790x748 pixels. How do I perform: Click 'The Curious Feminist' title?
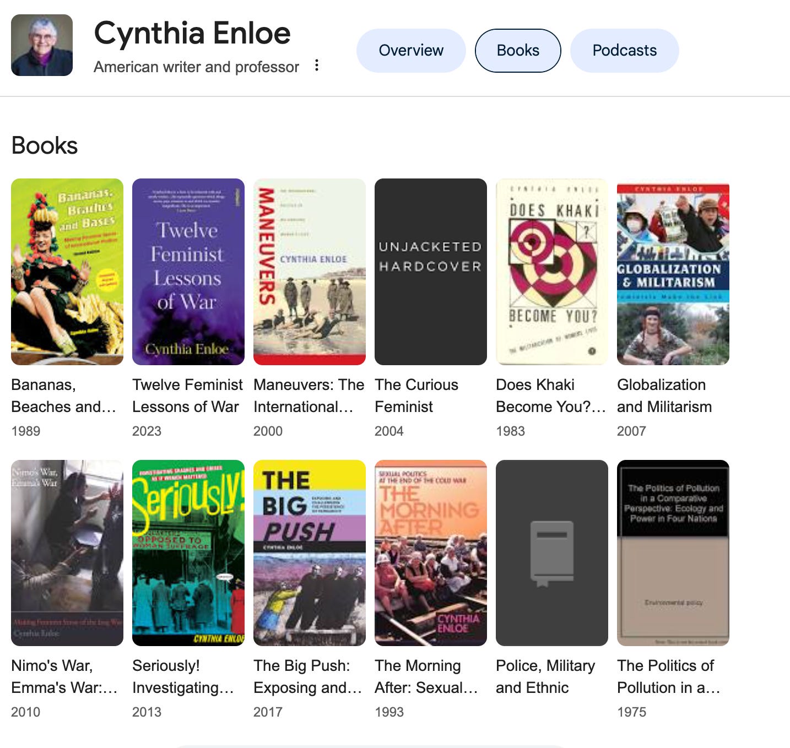416,395
